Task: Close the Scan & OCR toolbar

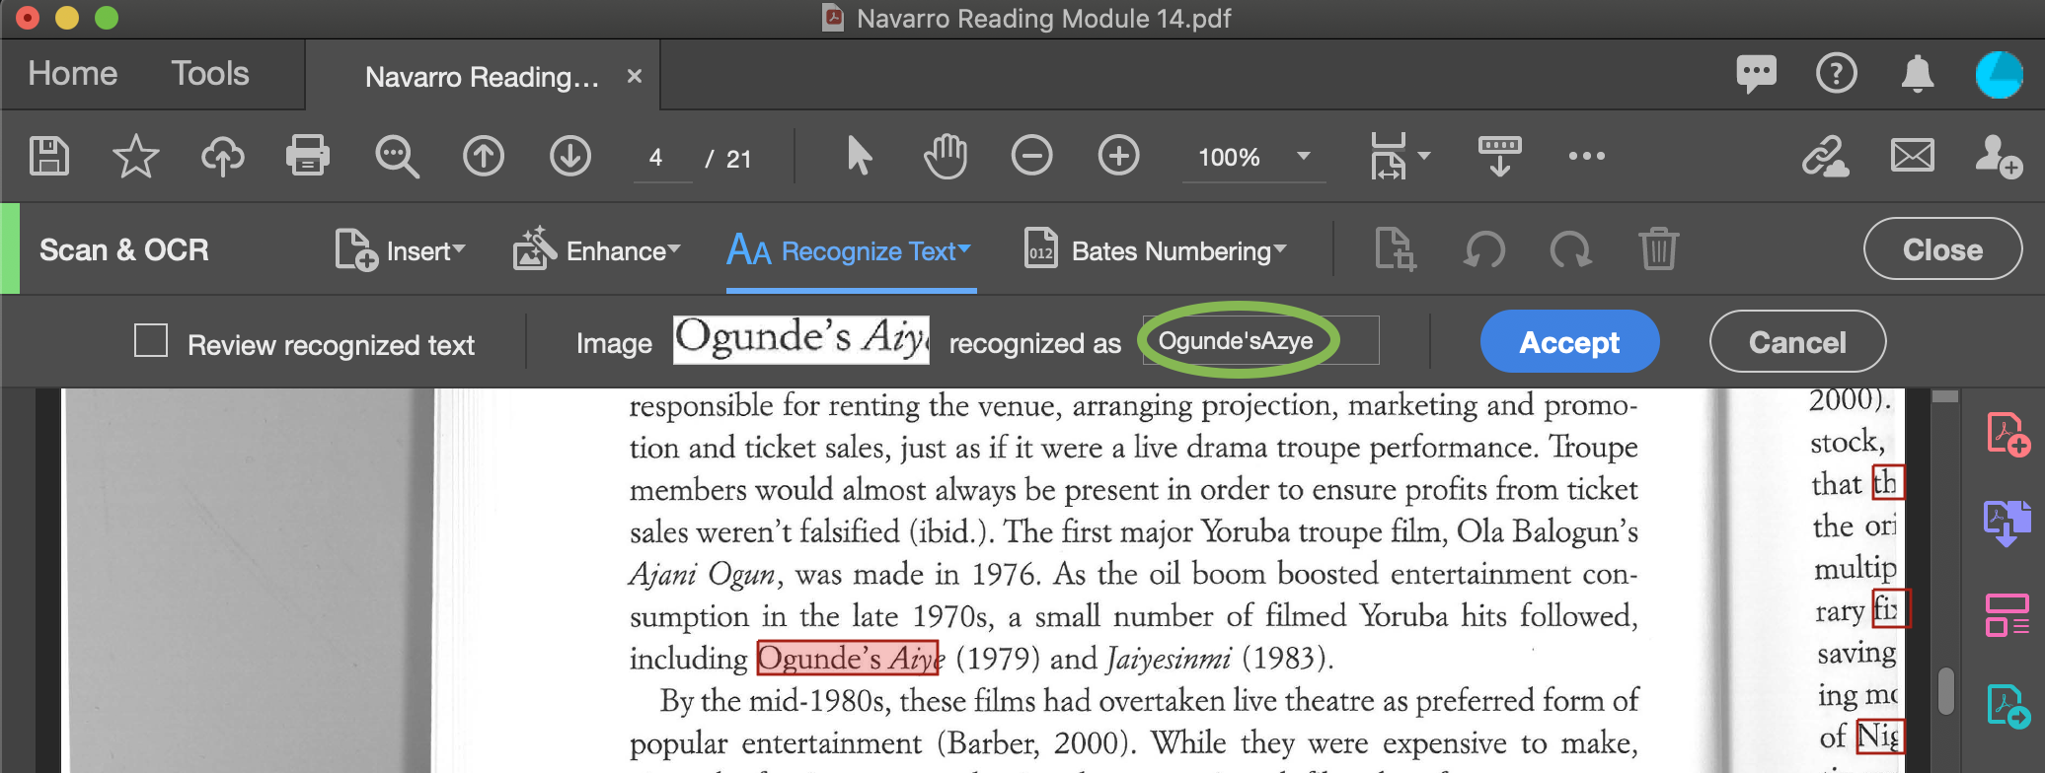Action: tap(1941, 249)
